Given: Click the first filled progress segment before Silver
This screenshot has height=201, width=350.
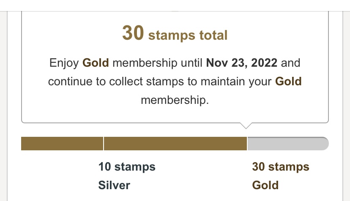Looking at the screenshot, I should 62,144.
